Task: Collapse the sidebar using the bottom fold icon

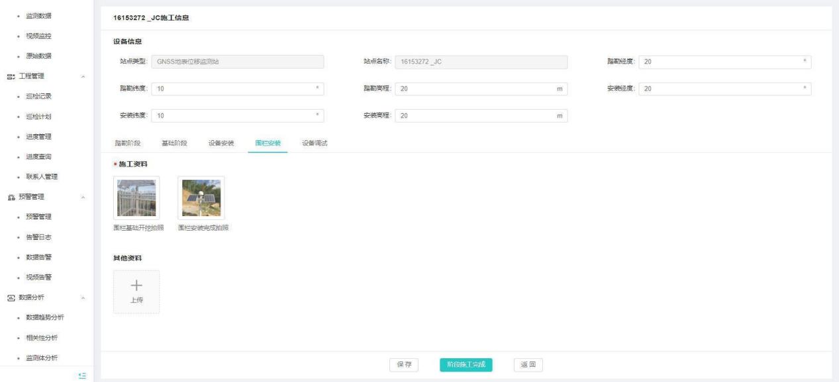Action: (82, 375)
